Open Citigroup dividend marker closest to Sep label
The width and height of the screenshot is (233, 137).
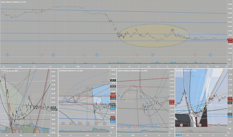pyautogui.click(x=42, y=131)
